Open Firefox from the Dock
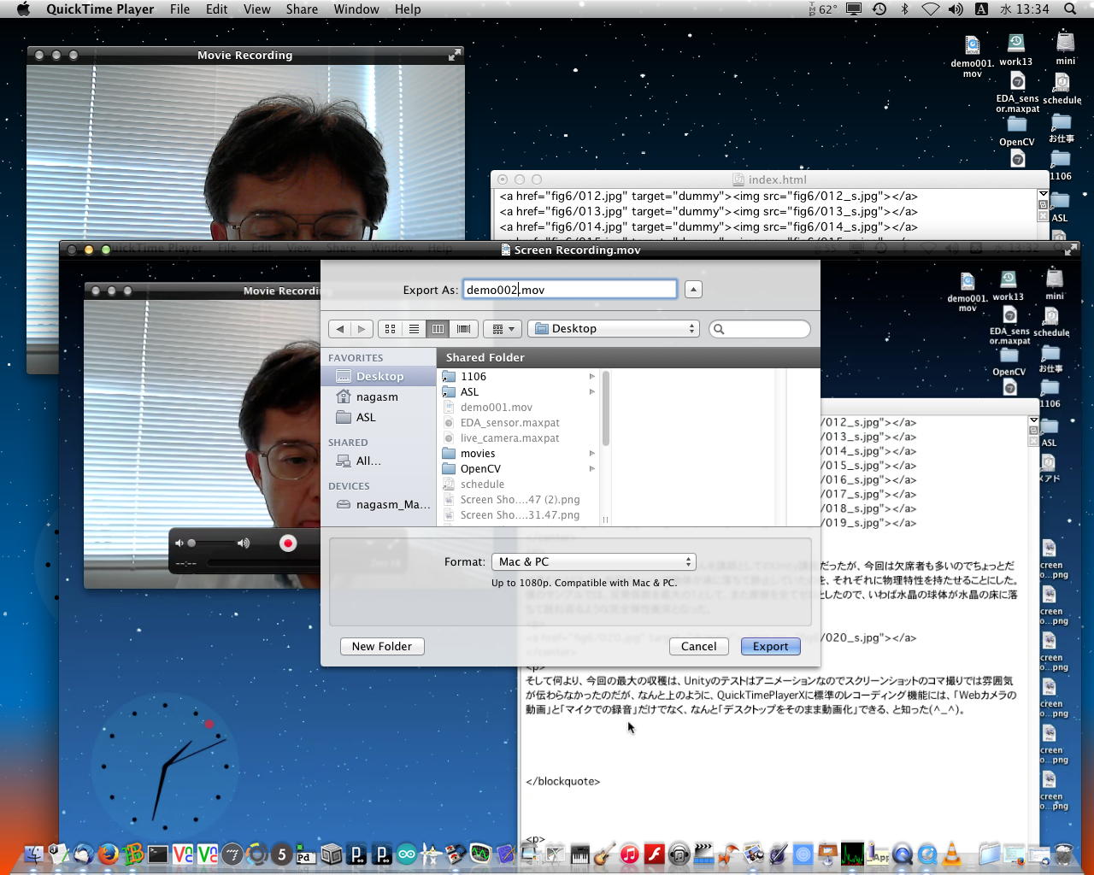1094x875 pixels. (x=108, y=854)
